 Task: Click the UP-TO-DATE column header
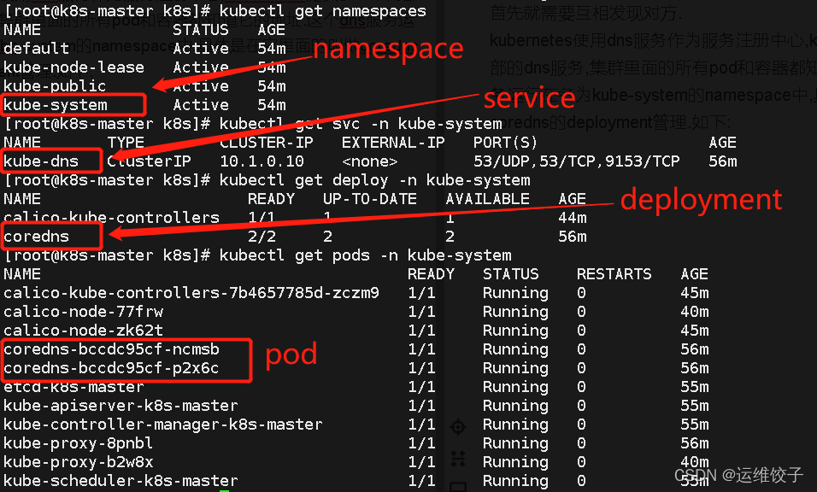click(370, 199)
